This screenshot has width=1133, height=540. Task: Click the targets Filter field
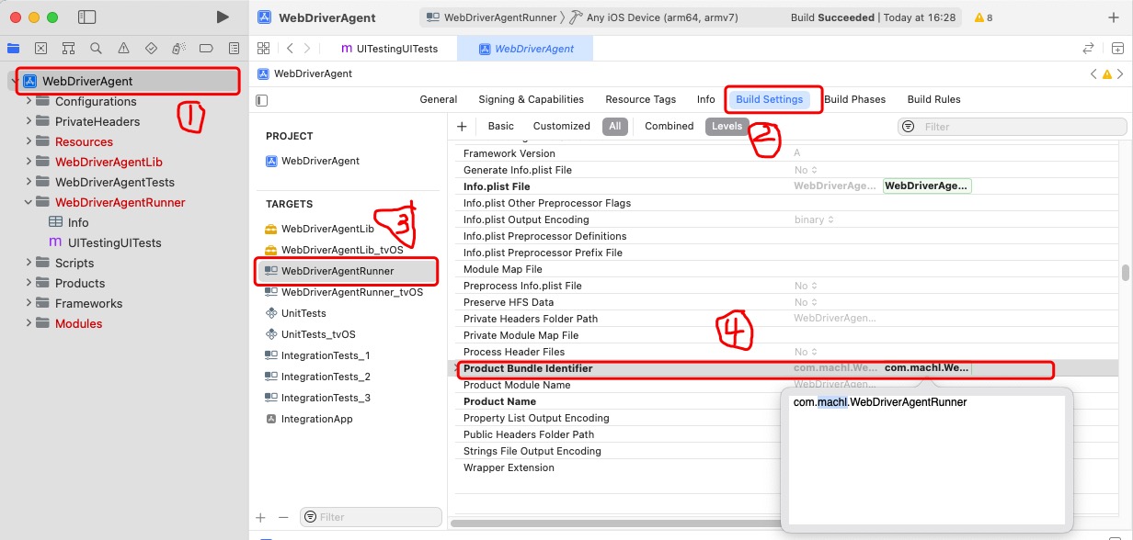click(x=371, y=517)
